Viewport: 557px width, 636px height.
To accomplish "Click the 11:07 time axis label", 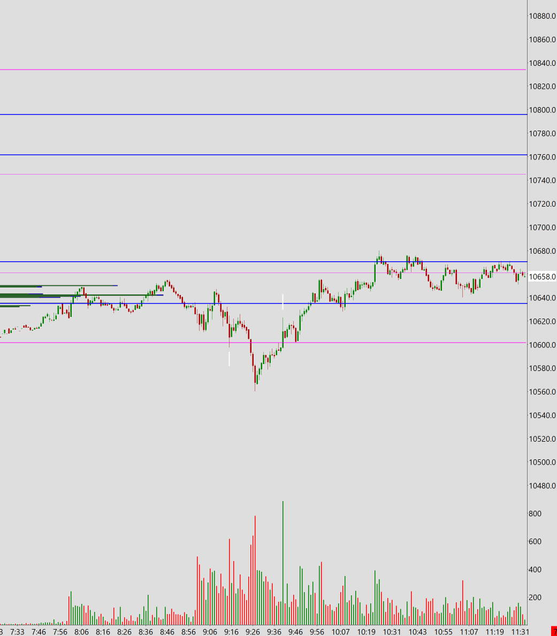I will 469,632.
